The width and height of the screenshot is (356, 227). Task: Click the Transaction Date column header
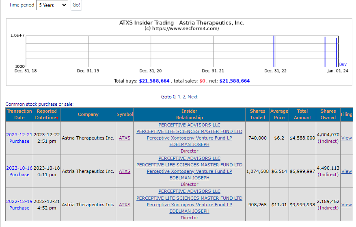(x=19, y=114)
